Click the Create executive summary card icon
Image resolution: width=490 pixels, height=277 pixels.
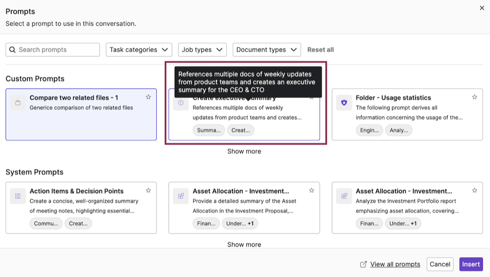click(x=181, y=103)
